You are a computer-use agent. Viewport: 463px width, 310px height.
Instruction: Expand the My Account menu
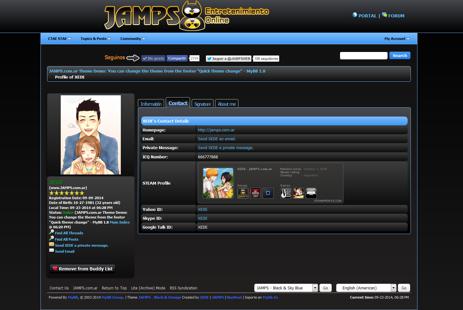click(397, 39)
